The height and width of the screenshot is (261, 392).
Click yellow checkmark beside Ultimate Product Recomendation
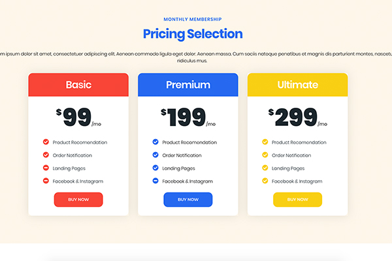(265, 142)
